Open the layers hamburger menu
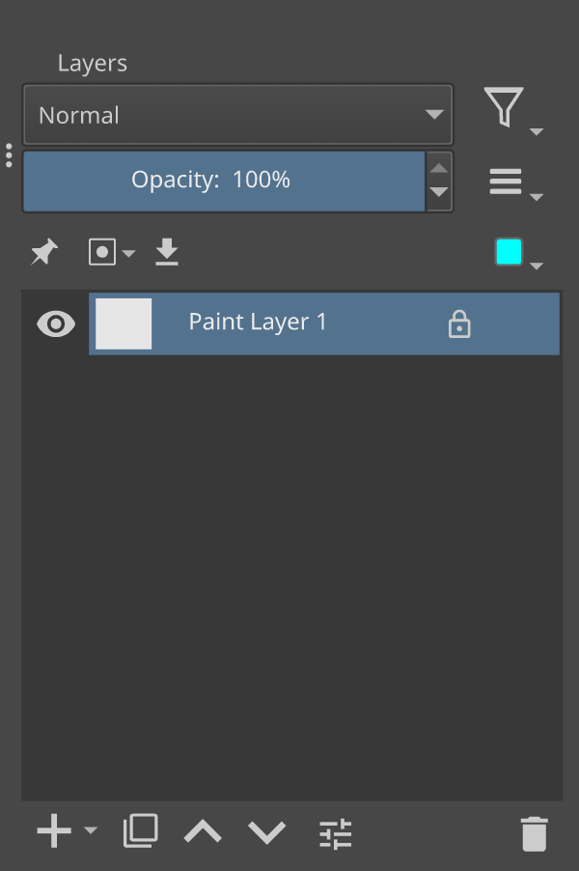Screen dimensions: 579x871 point(506,182)
